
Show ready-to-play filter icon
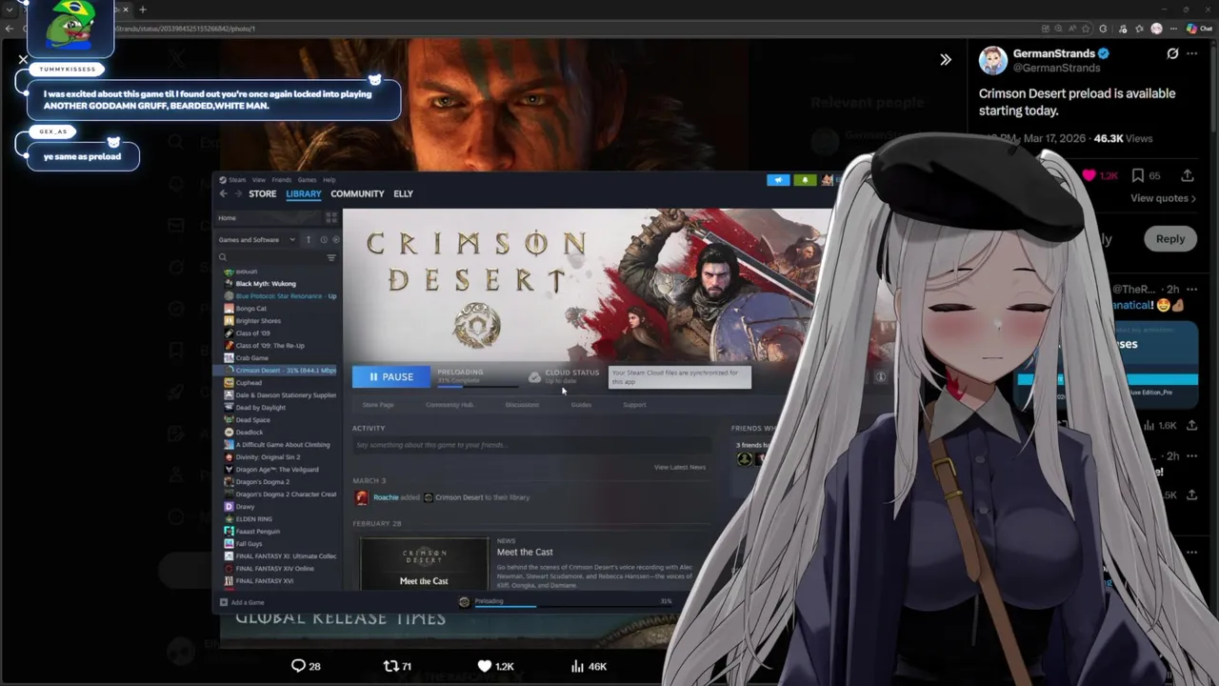(x=335, y=239)
